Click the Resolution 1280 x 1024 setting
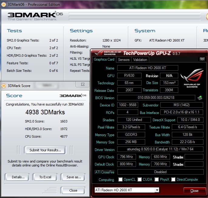Image resolution: width=208 pixels, height=198 pixels. [111, 40]
